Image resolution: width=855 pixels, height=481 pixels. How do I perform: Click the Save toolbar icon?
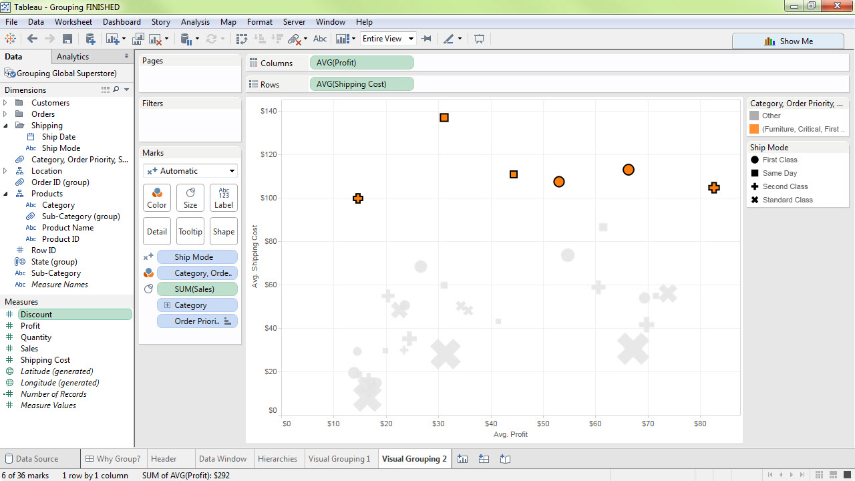click(x=67, y=39)
